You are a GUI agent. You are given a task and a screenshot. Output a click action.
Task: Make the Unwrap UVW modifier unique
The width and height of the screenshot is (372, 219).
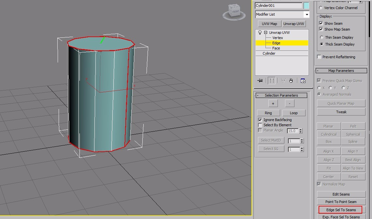[x=283, y=80]
